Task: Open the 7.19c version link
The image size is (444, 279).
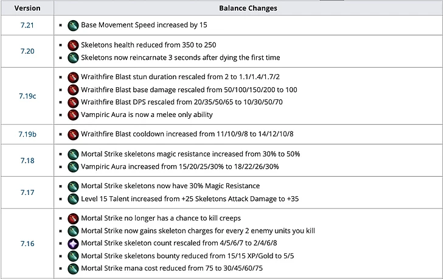Action: [27, 96]
